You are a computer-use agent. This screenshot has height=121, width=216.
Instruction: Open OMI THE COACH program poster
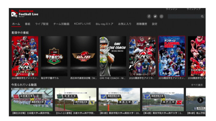113,56
